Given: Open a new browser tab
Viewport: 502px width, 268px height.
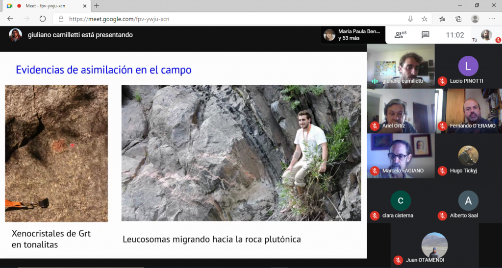Looking at the screenshot, I should [x=97, y=6].
